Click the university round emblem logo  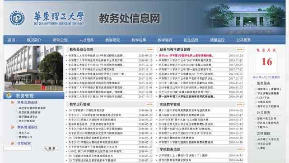[x=17, y=18]
